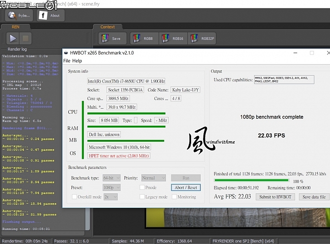The width and height of the screenshot is (330, 244).
Task: Expand the Benchmark type 64-bit dropdown
Action: (111, 178)
